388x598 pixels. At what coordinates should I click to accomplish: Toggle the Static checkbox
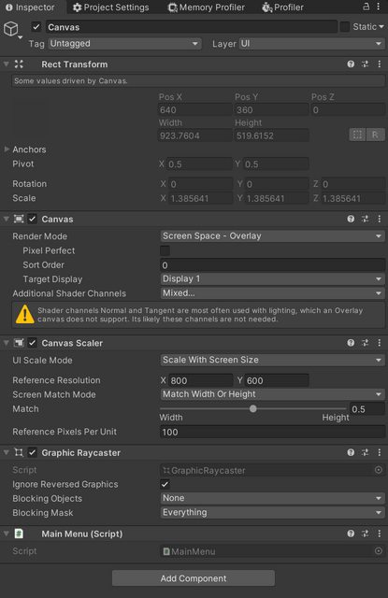(344, 27)
